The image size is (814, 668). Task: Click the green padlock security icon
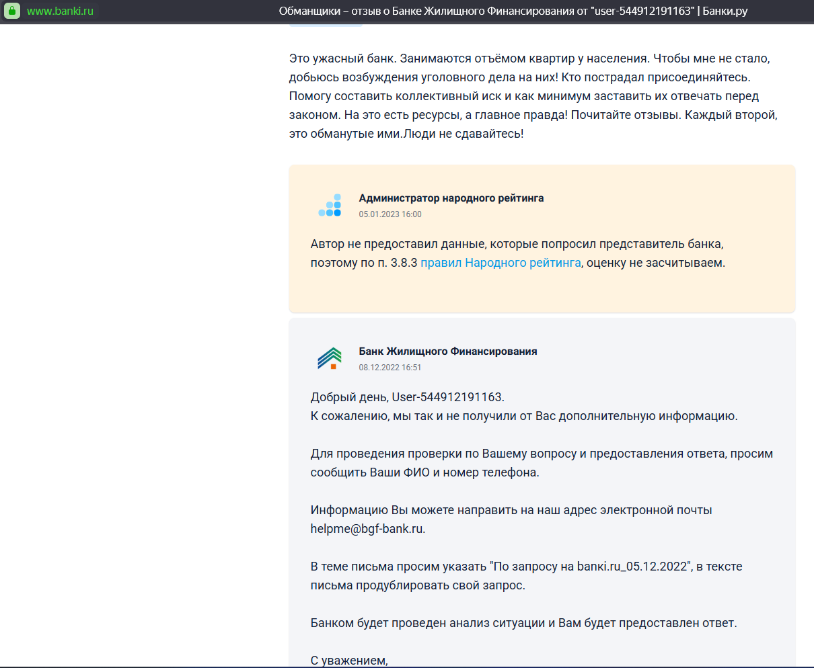11,11
